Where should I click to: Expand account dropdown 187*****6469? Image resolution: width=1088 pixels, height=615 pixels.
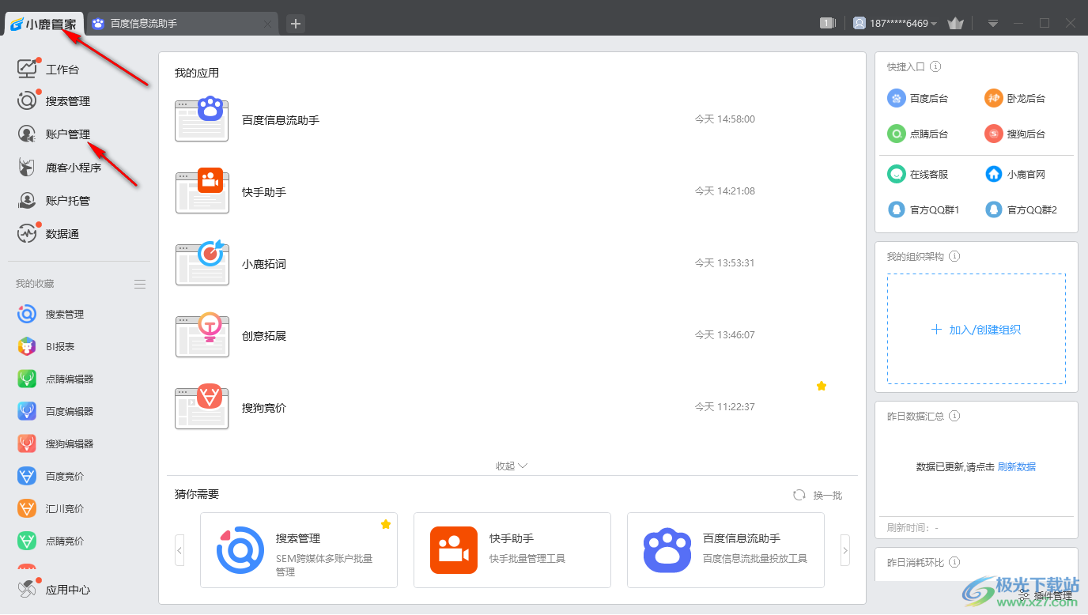pyautogui.click(x=895, y=24)
